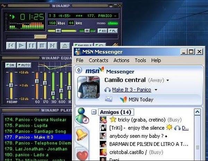The width and height of the screenshot is (208, 161).
Task: Stop playback in Winamp
Action: (x=42, y=46)
